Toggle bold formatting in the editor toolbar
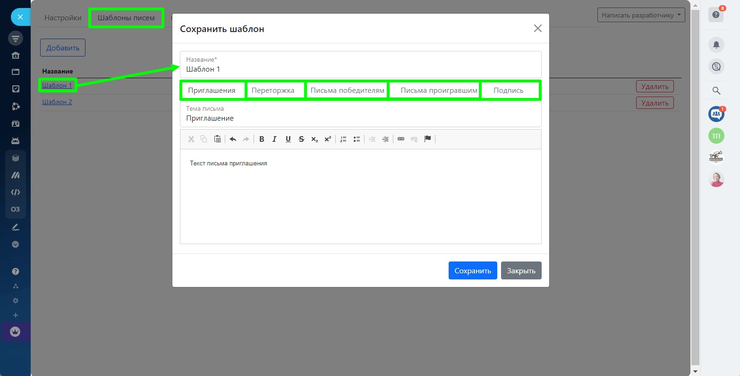This screenshot has width=740, height=376. pyautogui.click(x=262, y=139)
